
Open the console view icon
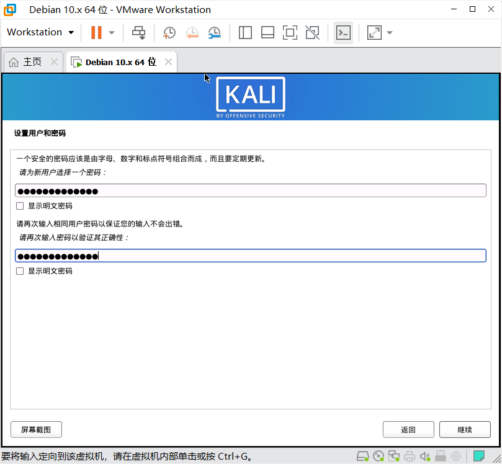[343, 33]
